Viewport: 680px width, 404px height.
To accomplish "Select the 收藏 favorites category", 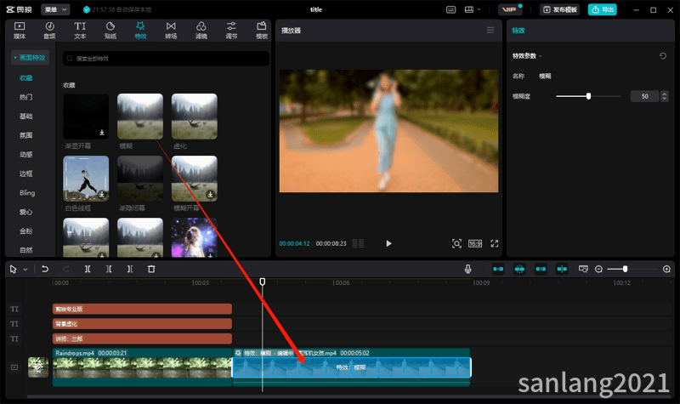I will (x=26, y=78).
